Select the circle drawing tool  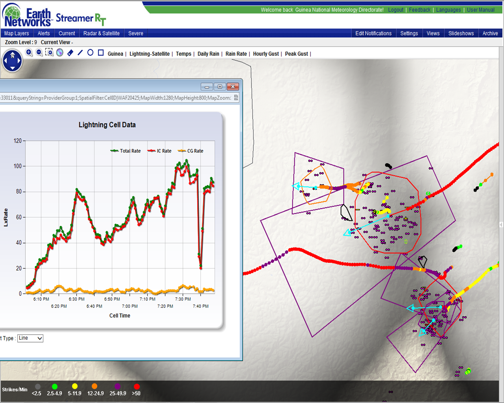[90, 52]
